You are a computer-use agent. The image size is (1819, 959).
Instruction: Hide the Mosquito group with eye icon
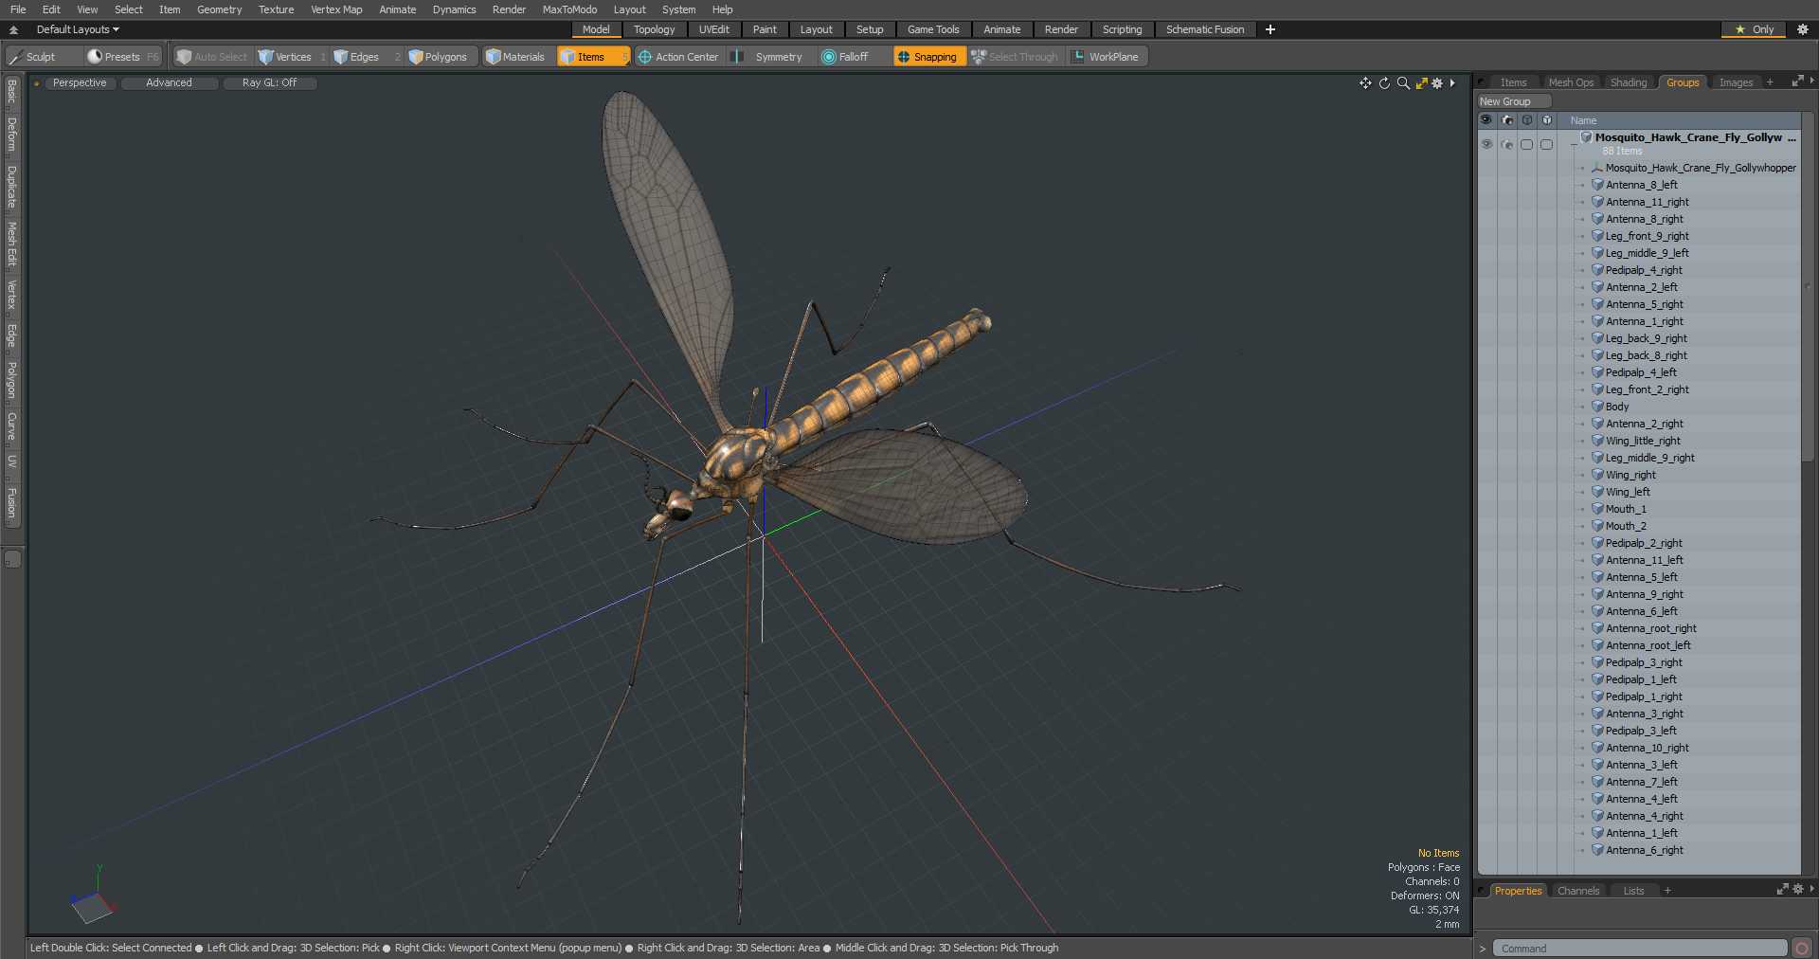click(1486, 144)
